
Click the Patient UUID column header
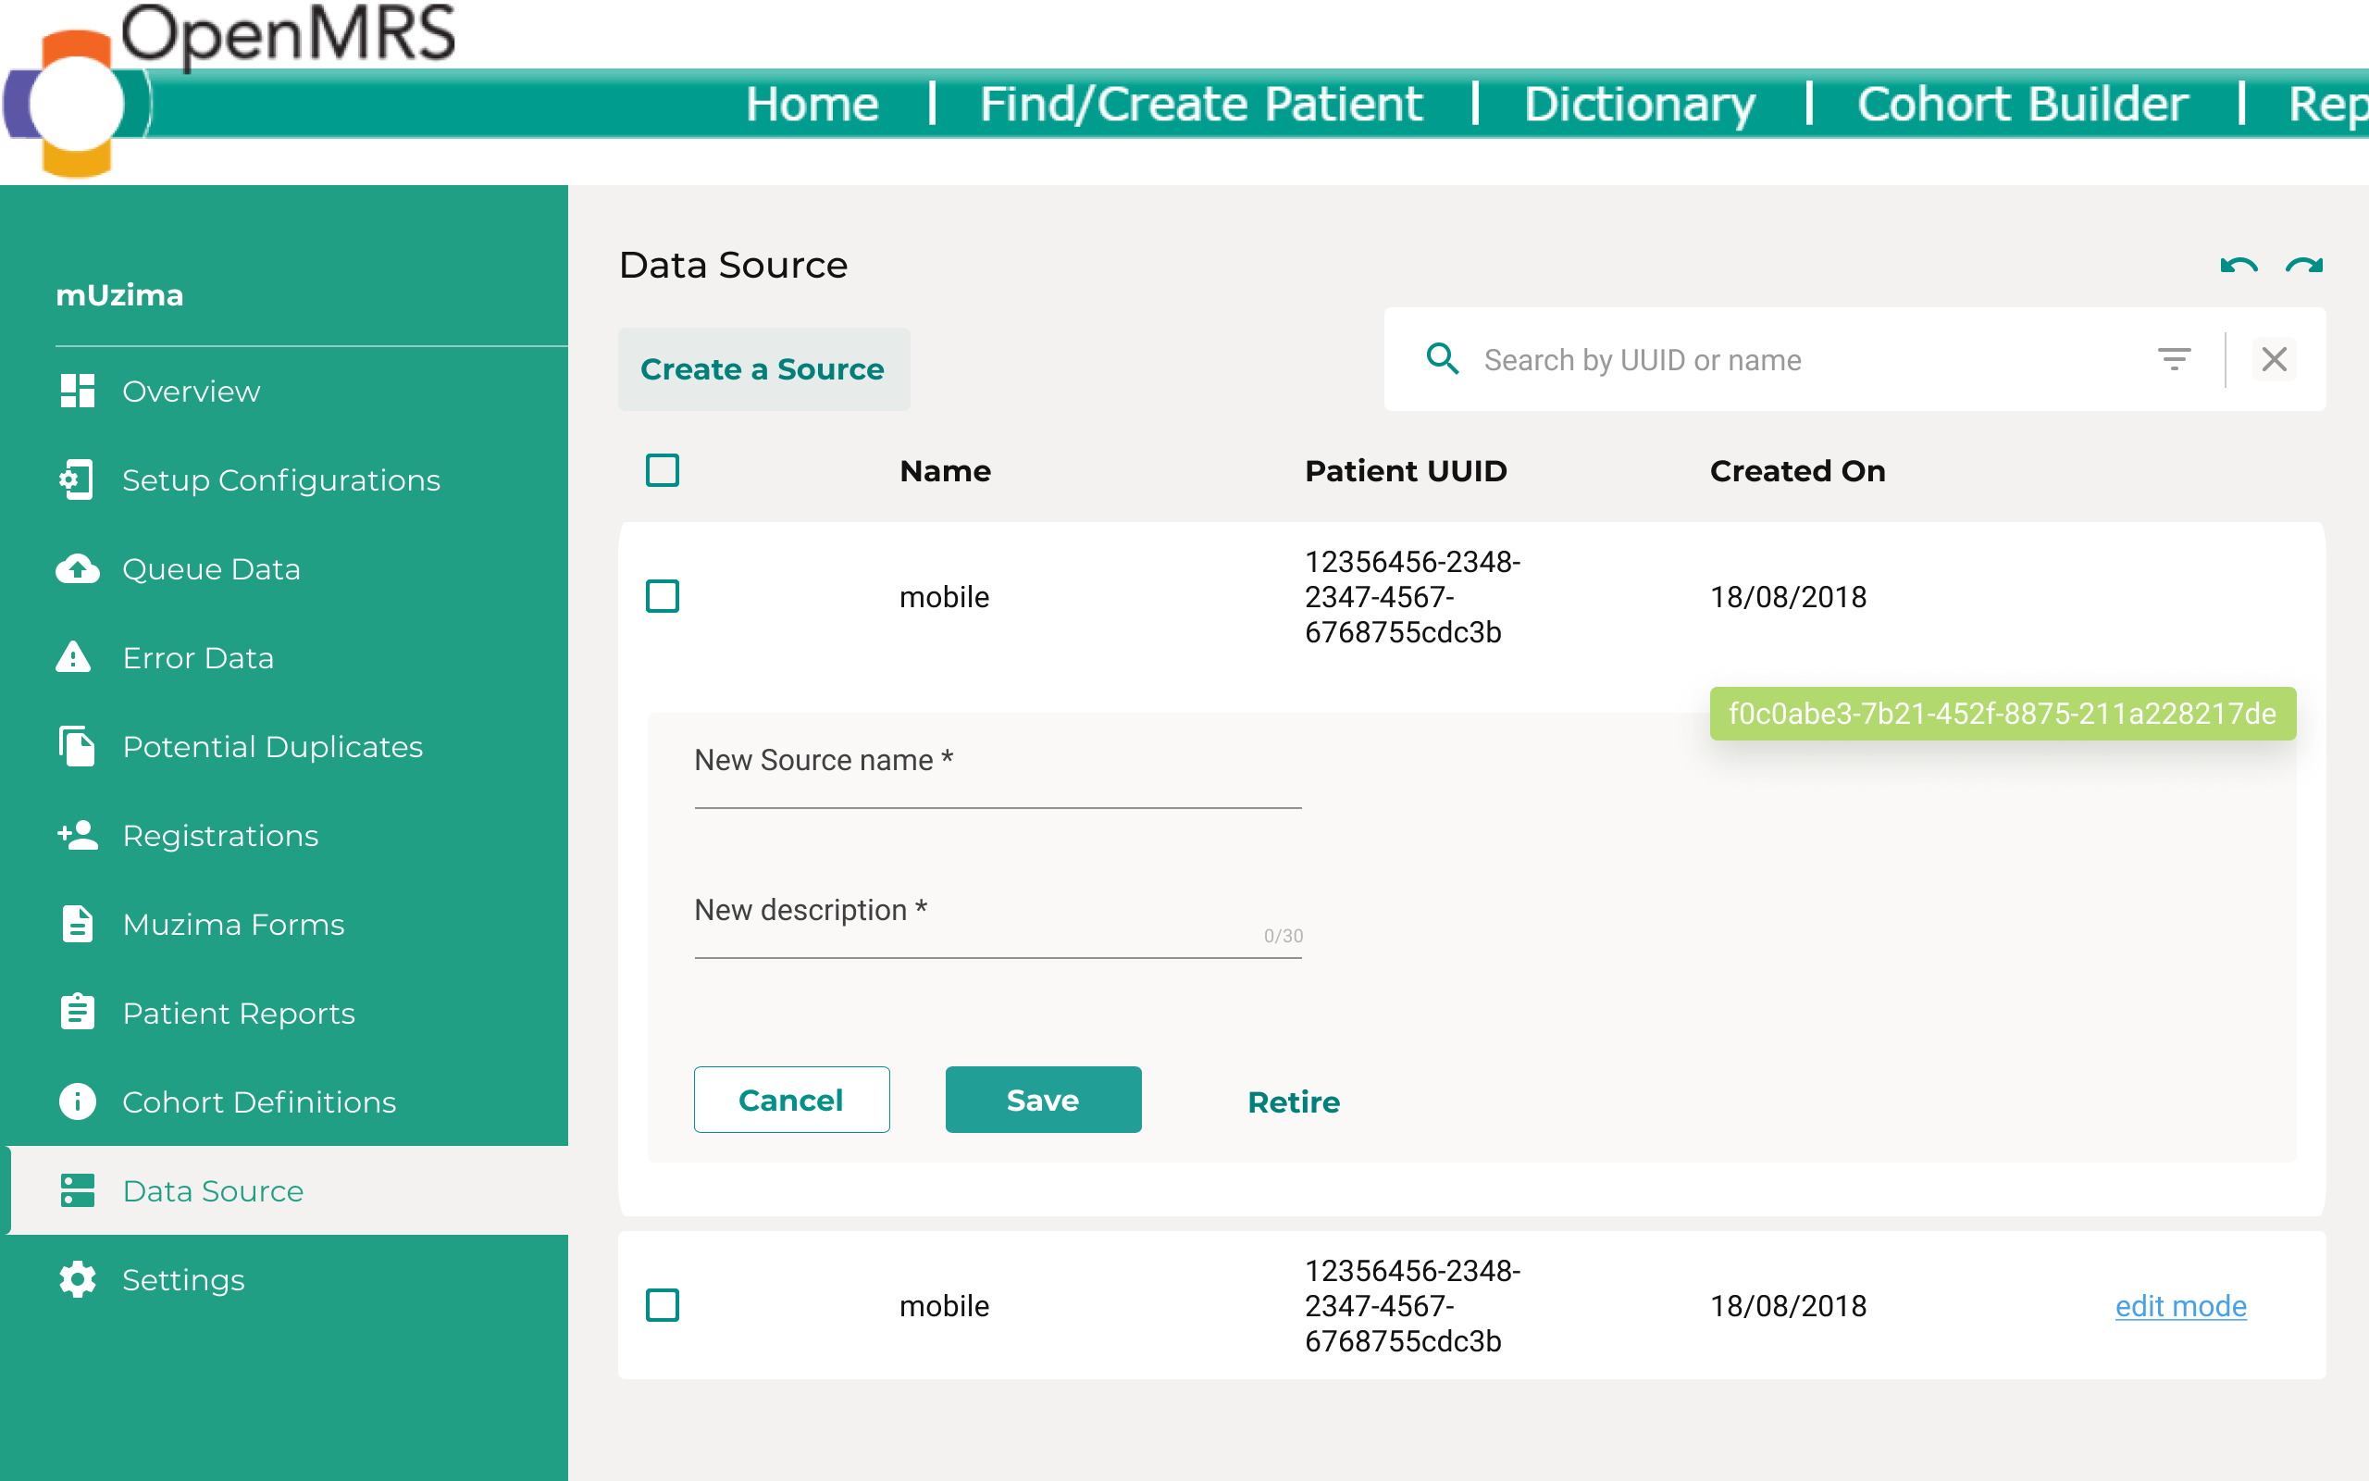(1406, 471)
